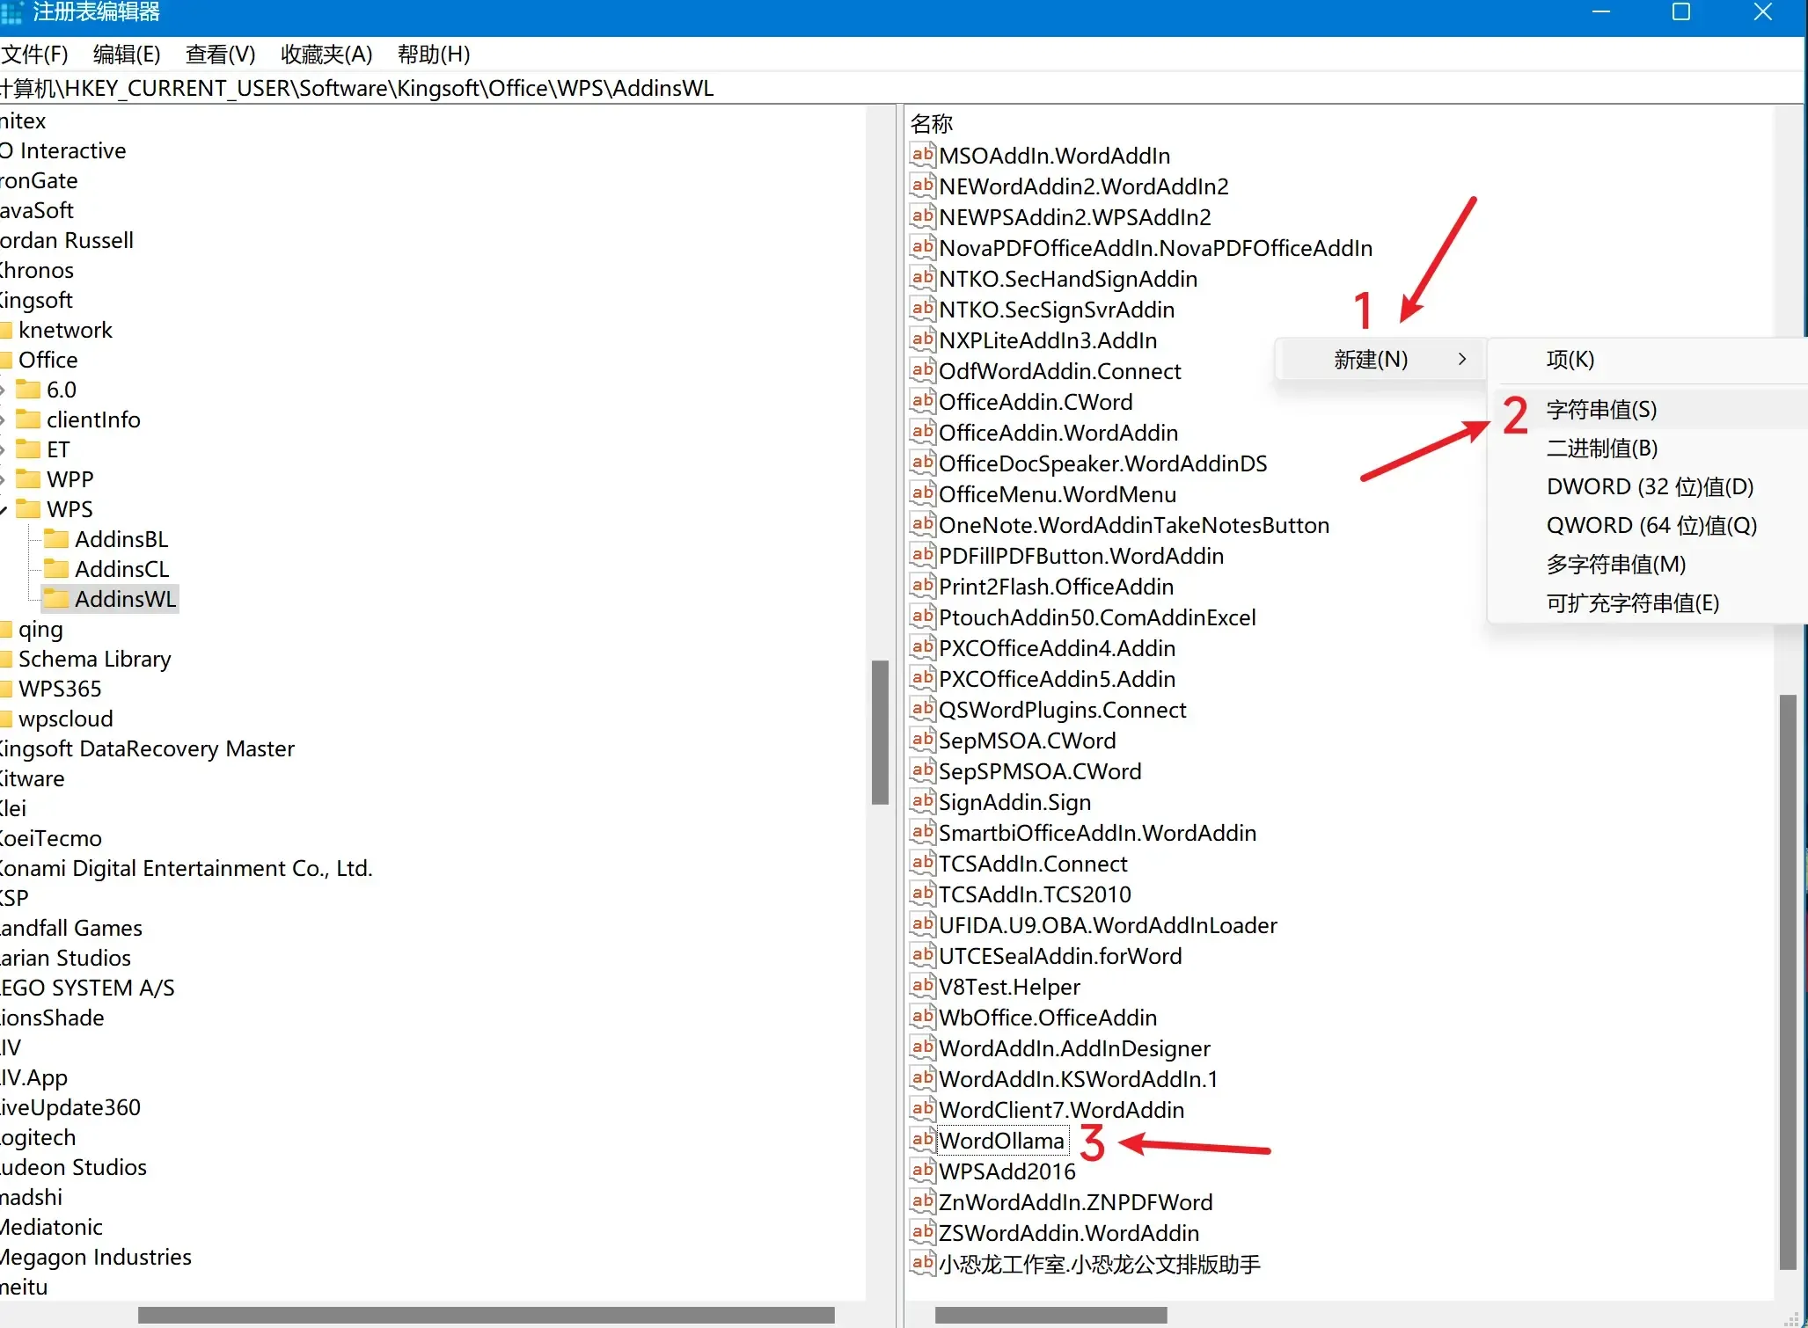Select the NovaPDFOfficeAddIn.NovaPDFOfficeAddIn value
1808x1328 pixels.
pyautogui.click(x=1155, y=247)
